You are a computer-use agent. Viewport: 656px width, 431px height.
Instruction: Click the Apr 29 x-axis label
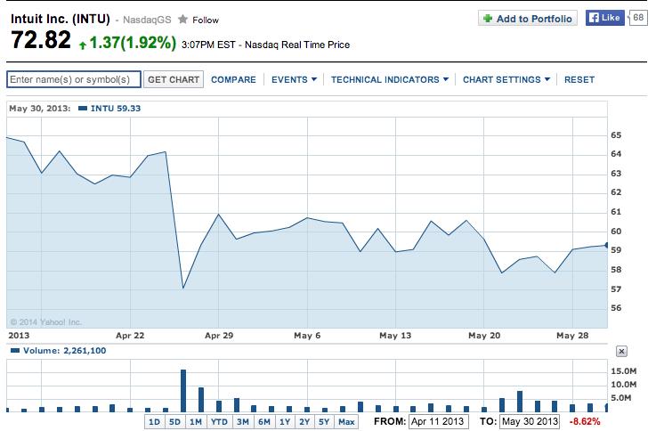click(219, 336)
